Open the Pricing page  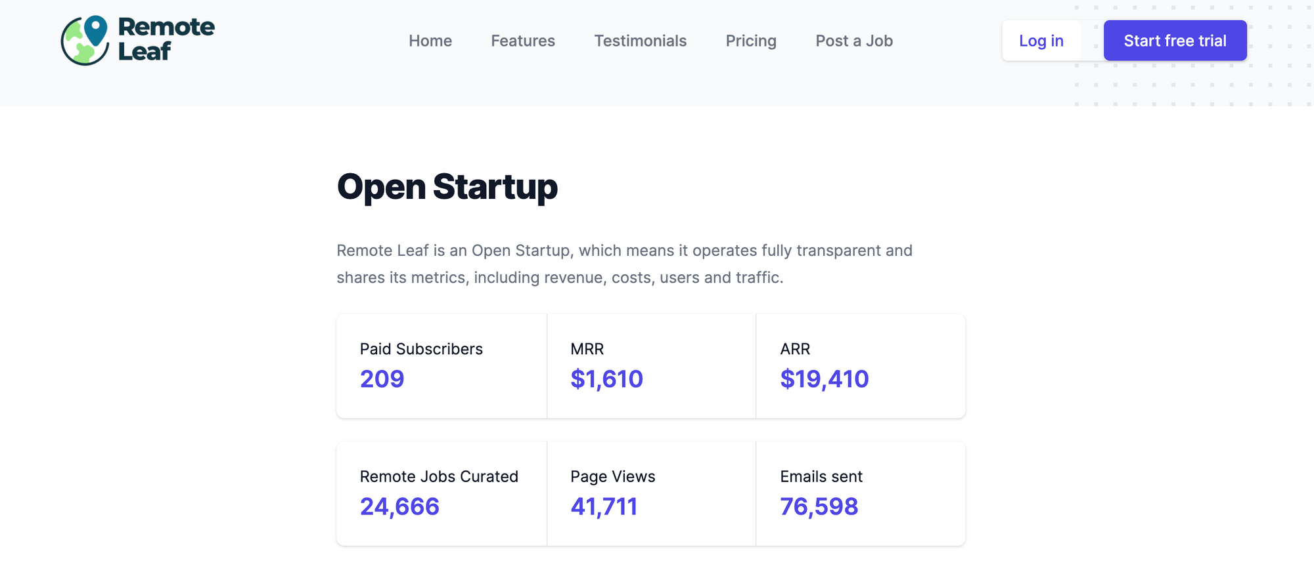(751, 41)
